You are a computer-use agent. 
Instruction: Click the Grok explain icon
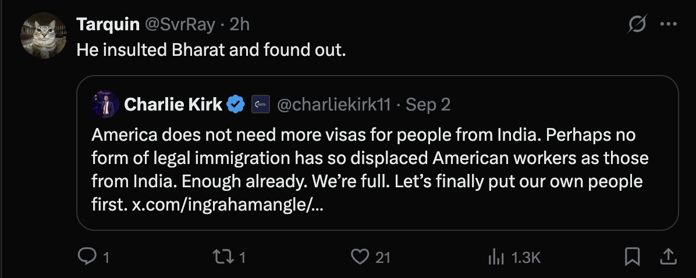click(637, 25)
